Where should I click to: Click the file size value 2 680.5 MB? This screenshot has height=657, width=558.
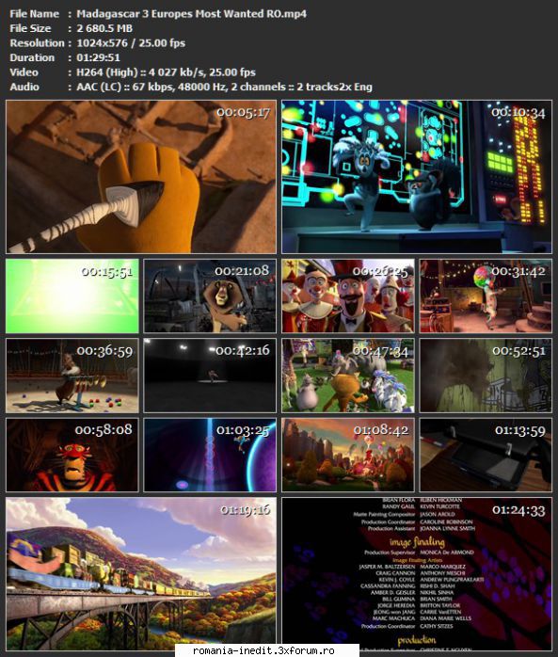(104, 28)
